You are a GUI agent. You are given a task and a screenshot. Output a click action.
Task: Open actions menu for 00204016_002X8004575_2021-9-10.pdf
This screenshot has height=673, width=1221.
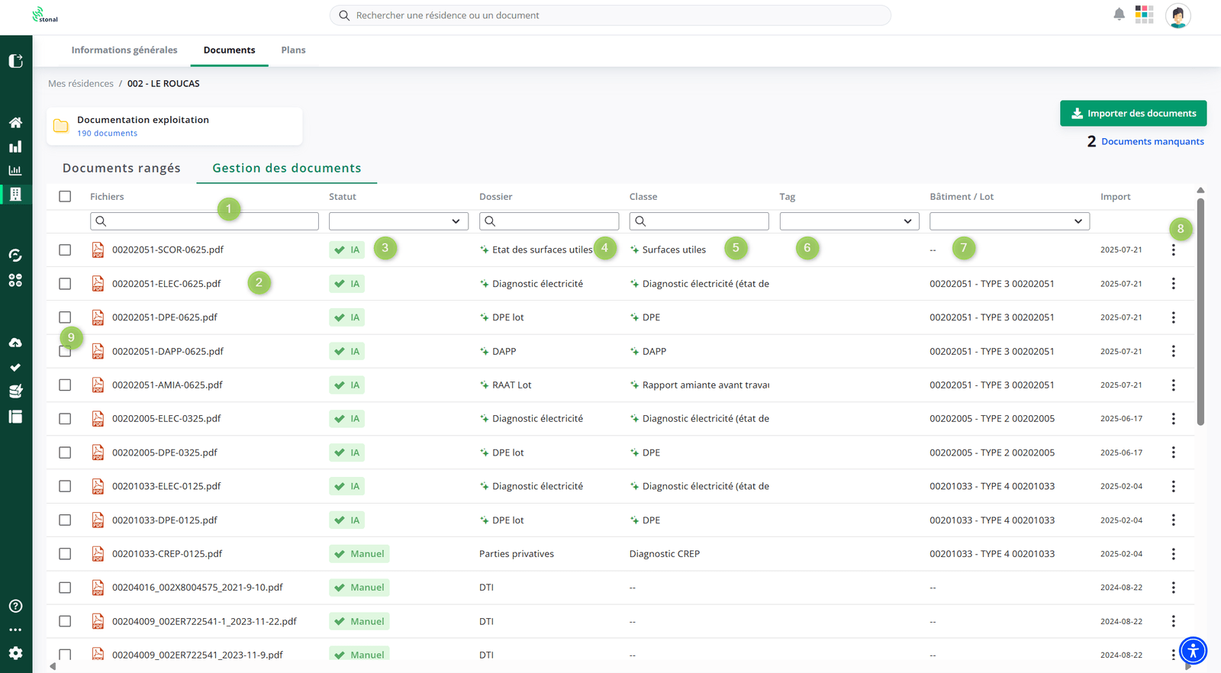click(1174, 588)
